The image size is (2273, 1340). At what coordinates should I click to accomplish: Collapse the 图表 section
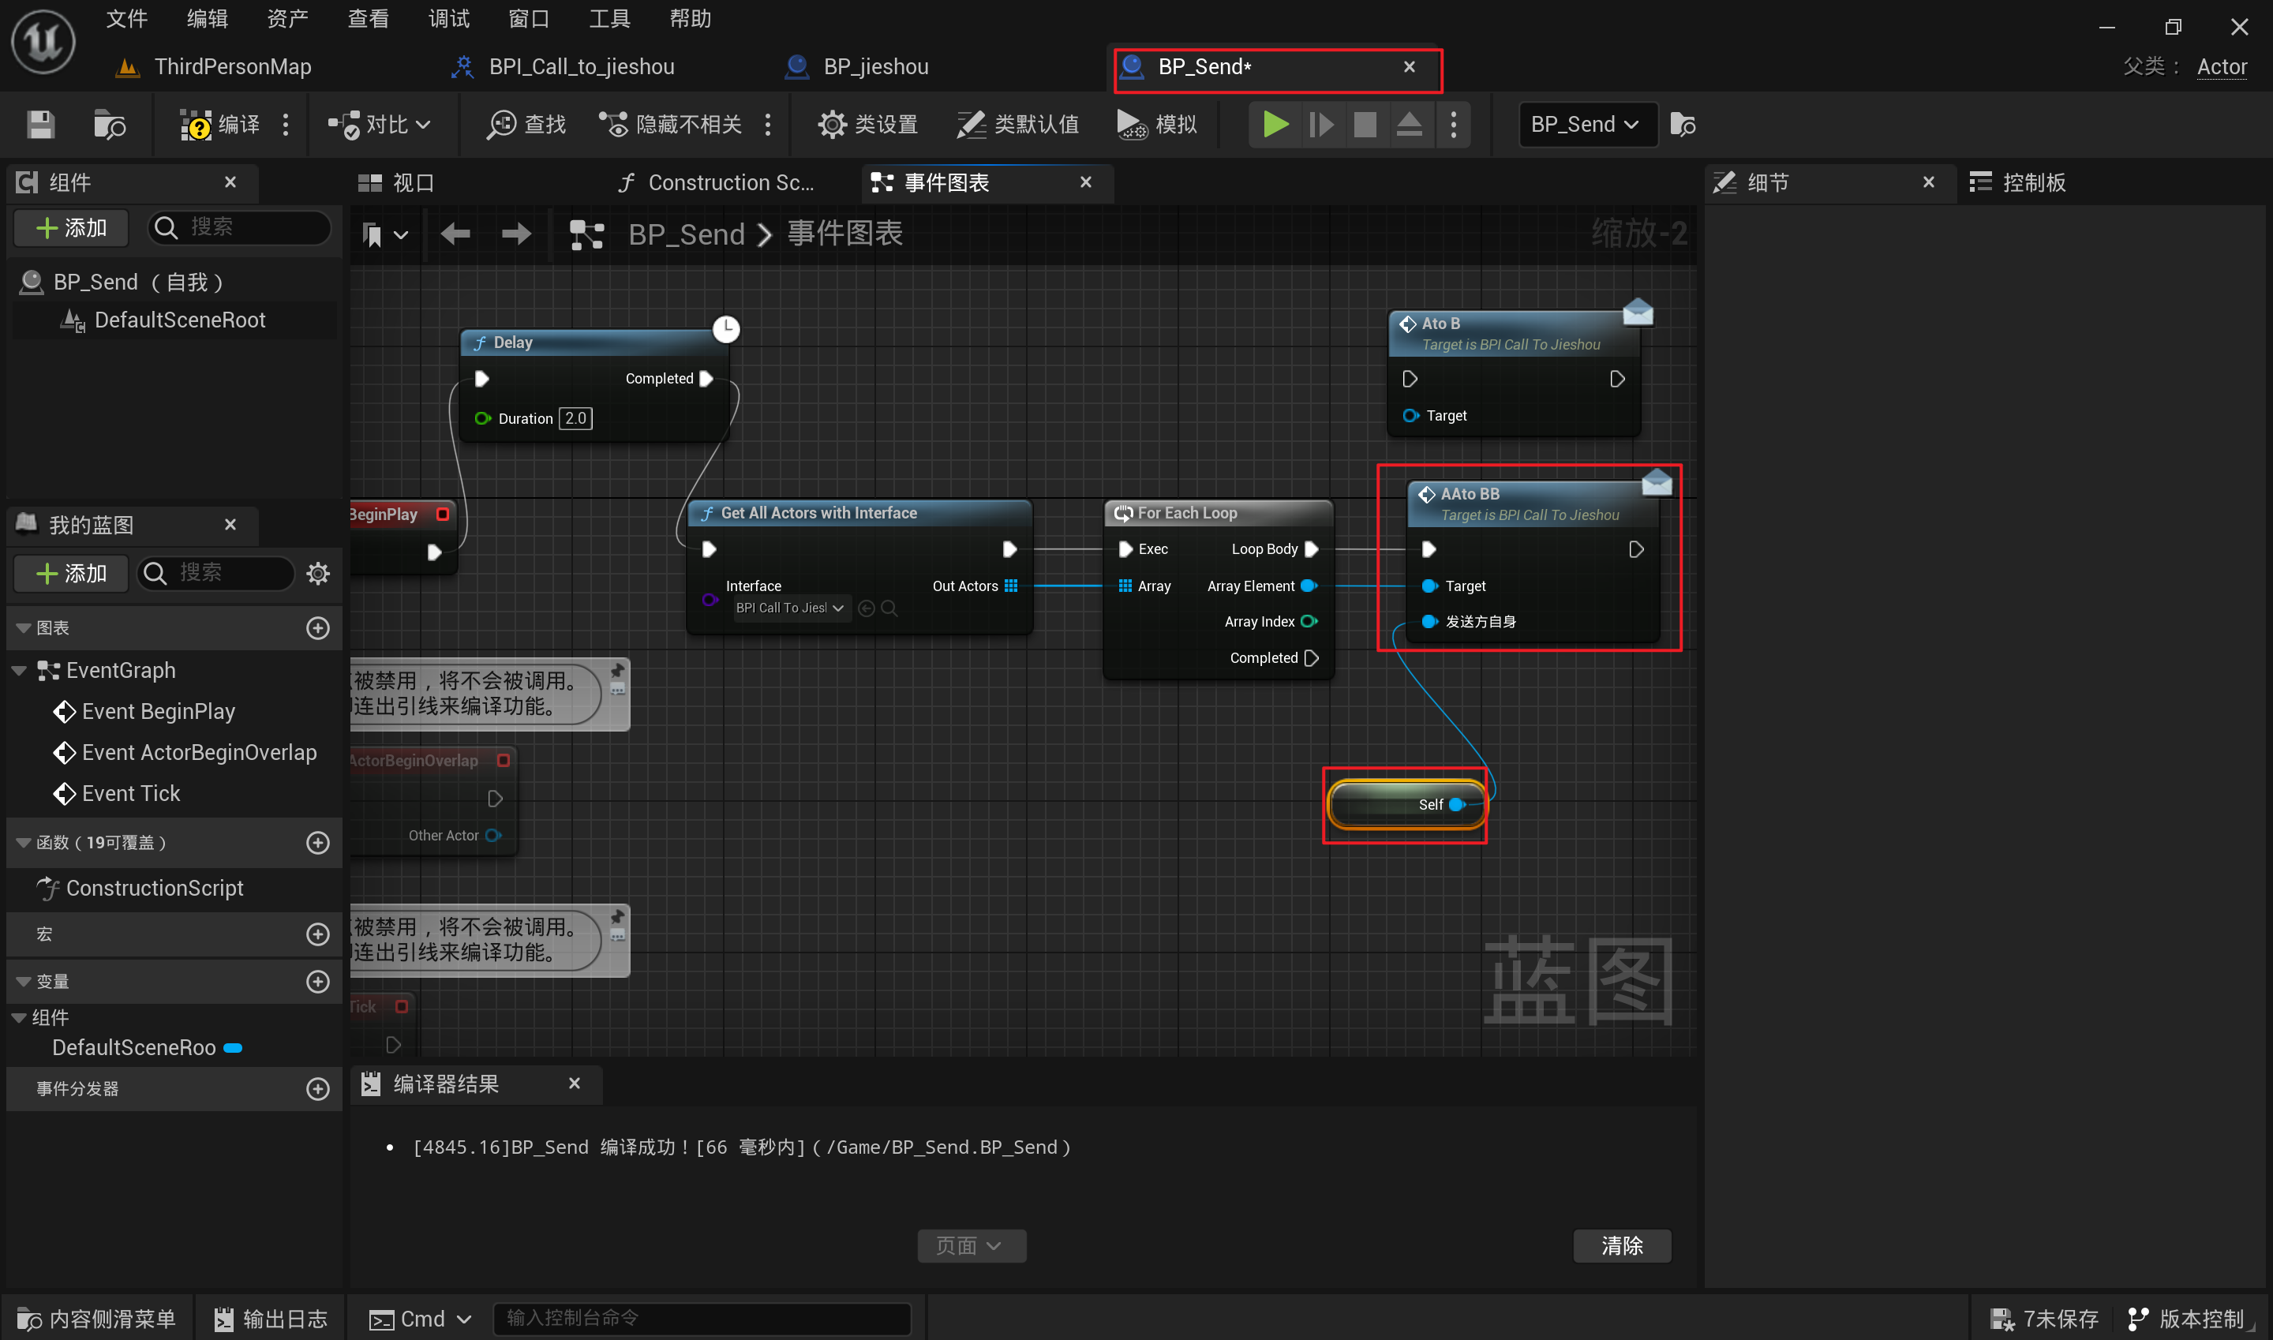[x=23, y=627]
